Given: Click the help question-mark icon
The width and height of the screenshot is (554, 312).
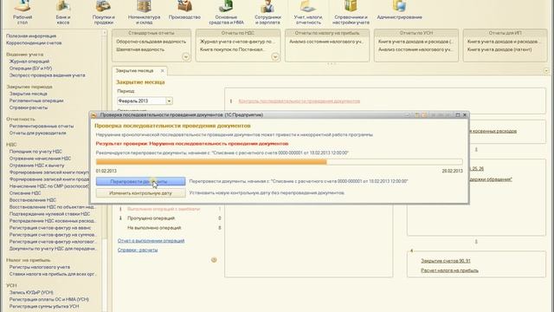Looking at the screenshot, I should [214, 260].
